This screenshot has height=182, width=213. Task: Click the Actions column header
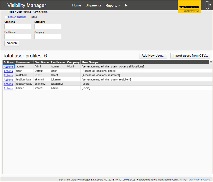pyautogui.click(x=9, y=62)
